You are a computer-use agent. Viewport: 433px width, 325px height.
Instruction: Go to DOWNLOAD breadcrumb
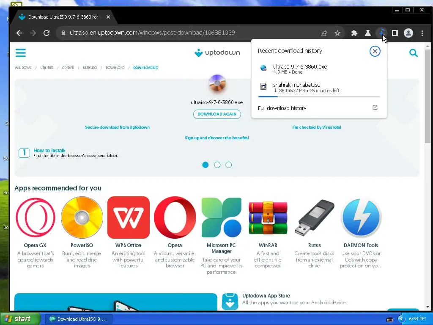pos(115,68)
